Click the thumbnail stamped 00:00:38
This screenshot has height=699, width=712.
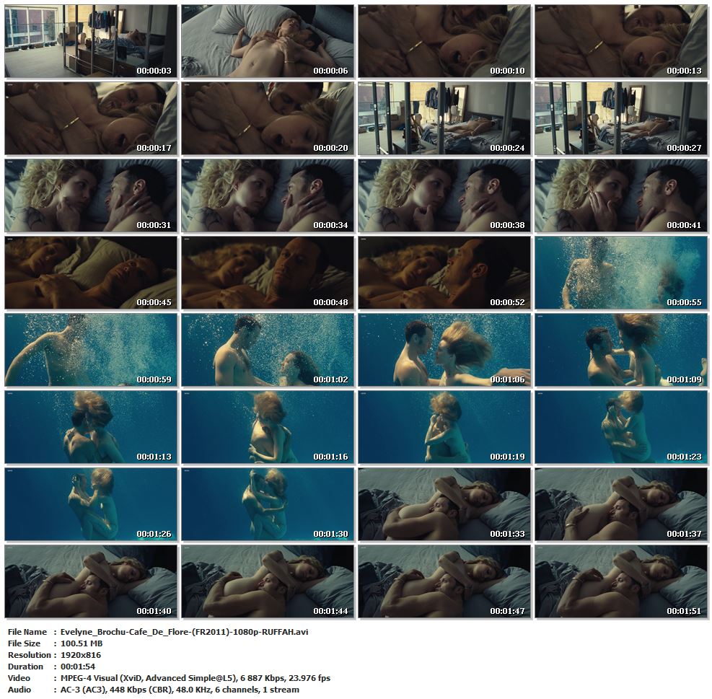[444, 195]
